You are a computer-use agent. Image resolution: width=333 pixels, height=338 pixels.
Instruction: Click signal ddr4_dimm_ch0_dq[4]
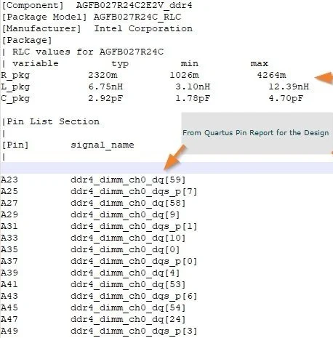click(125, 273)
